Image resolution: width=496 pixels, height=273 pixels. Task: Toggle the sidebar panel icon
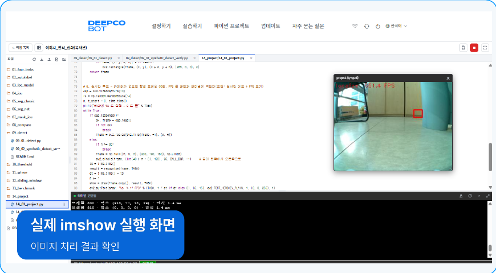coord(39,48)
